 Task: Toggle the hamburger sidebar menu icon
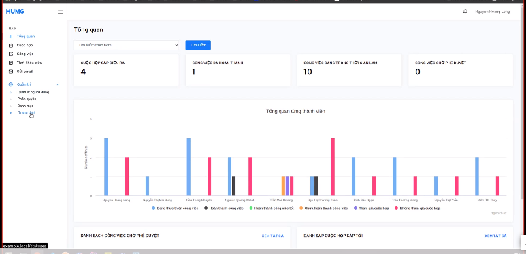(60, 12)
